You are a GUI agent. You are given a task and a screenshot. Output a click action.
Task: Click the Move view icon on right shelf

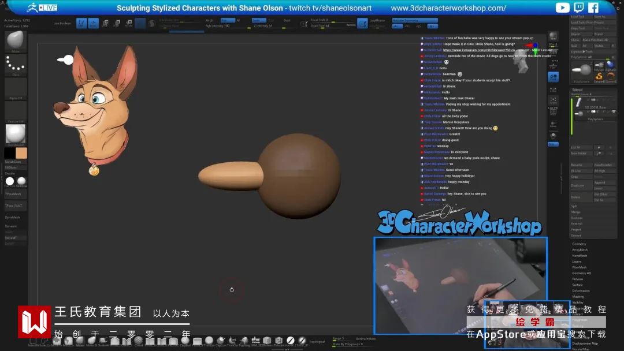click(553, 125)
